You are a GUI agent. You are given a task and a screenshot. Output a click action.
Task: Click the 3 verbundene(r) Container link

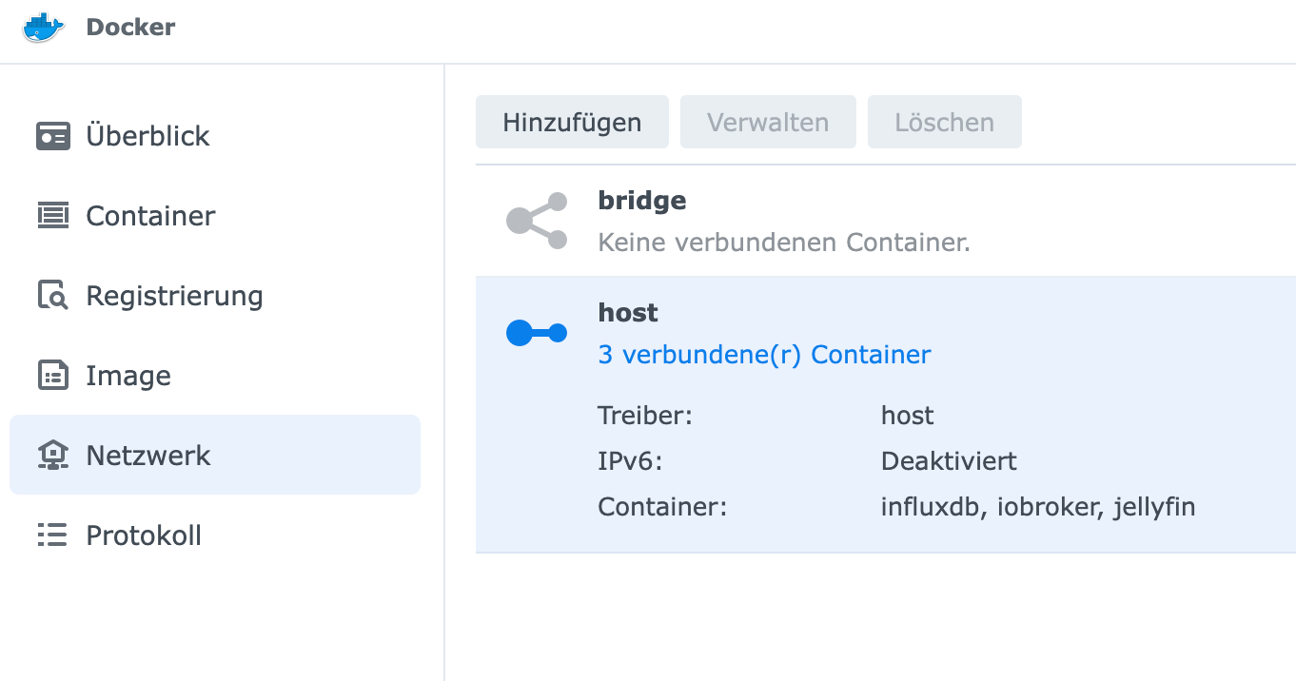764,355
